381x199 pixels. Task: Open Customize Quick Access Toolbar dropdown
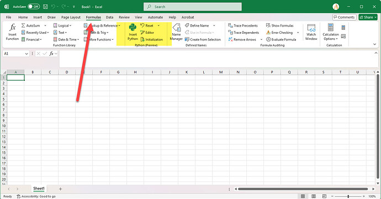pos(74,7)
